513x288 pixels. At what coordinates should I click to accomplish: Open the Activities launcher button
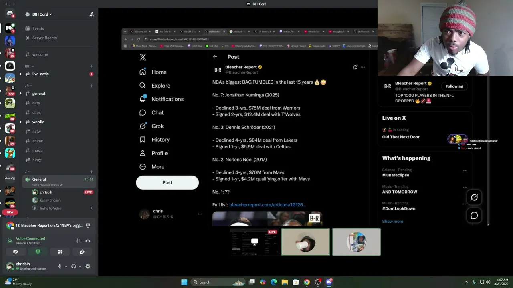[60, 252]
